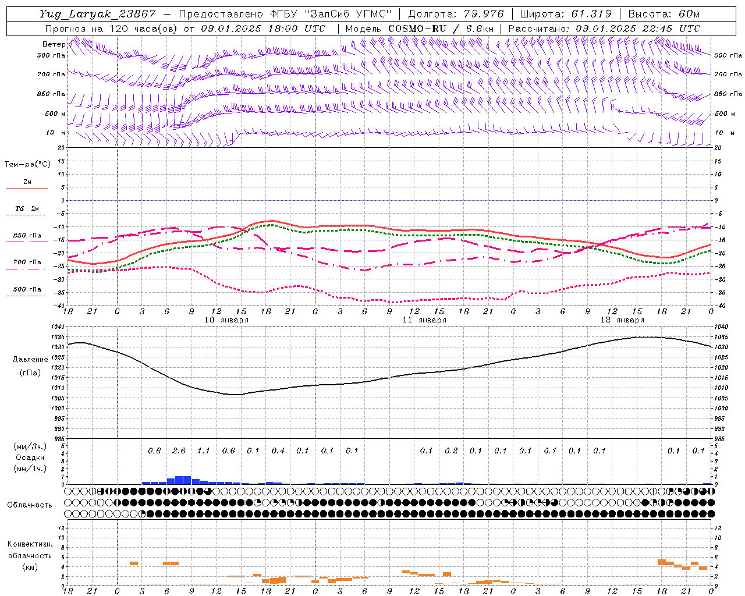The image size is (745, 596).
Task: Click the 'Осадки' precipitation label
Action: tap(31, 457)
